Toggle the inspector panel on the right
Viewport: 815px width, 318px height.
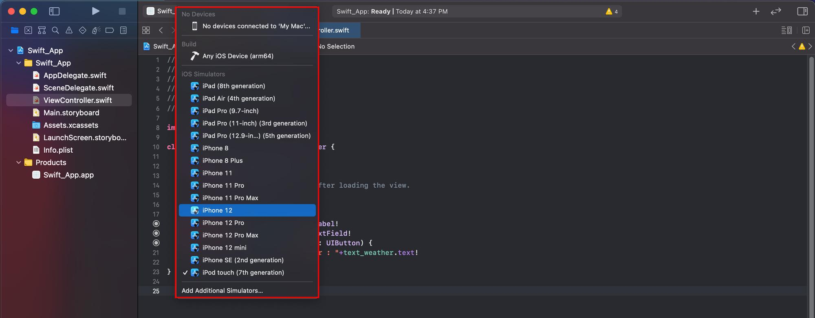point(802,11)
